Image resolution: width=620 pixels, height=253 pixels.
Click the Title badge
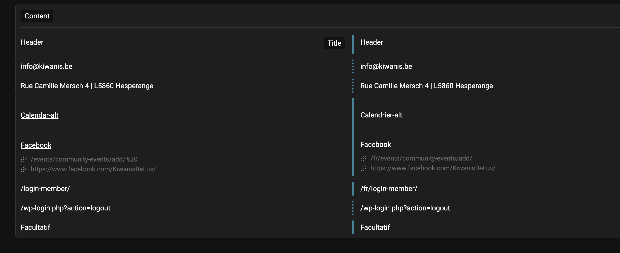tap(334, 43)
